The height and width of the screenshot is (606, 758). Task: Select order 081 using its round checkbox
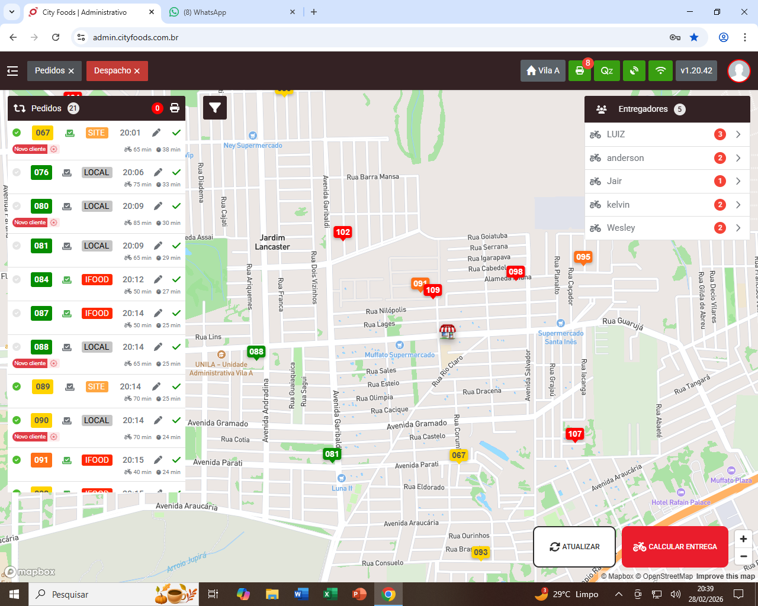[x=17, y=246]
